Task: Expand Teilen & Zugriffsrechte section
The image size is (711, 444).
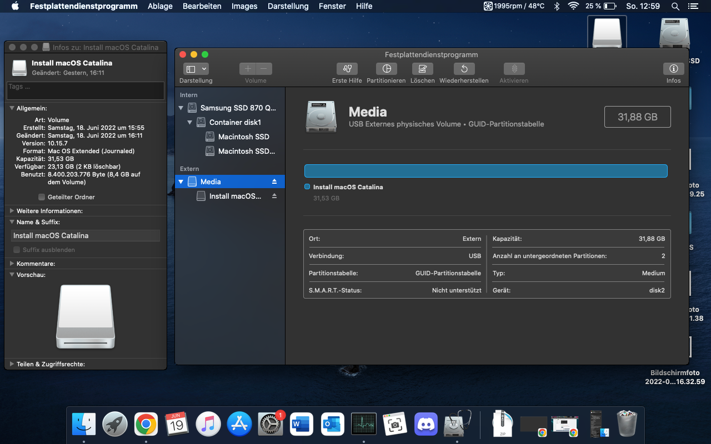Action: (12, 364)
